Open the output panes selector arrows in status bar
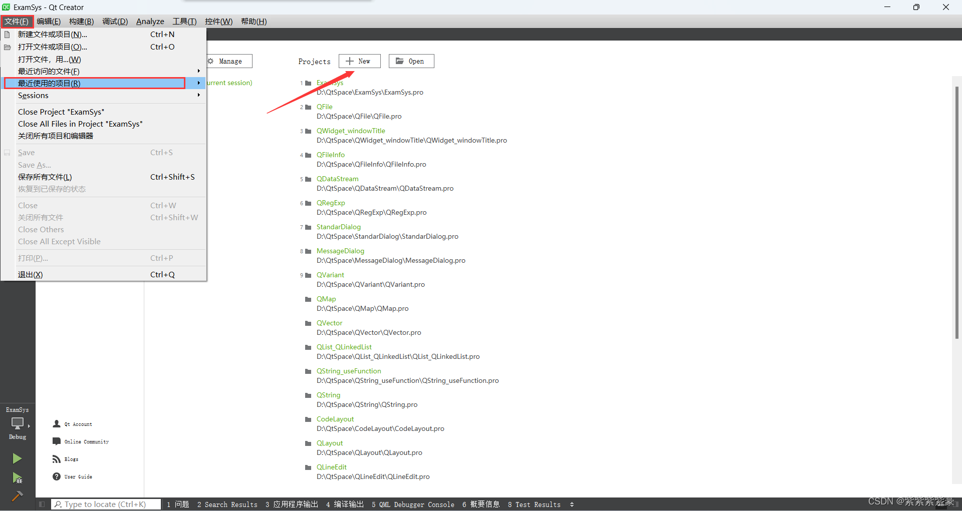Viewport: 962px width, 511px height. [x=572, y=504]
